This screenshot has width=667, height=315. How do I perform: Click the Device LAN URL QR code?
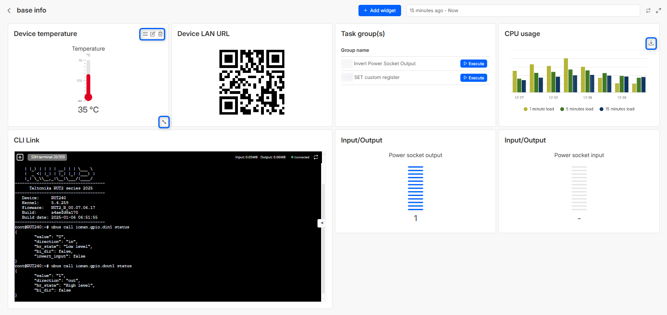point(252,82)
